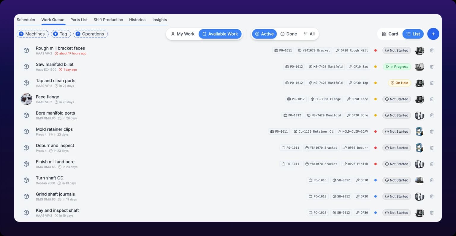The image size is (456, 236).
Task: Switch to Shift Production tab
Action: click(108, 20)
